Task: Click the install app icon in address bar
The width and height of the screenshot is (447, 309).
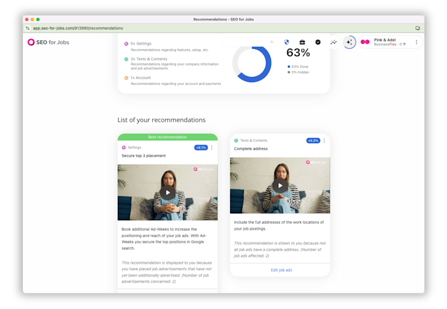Action: [x=417, y=28]
